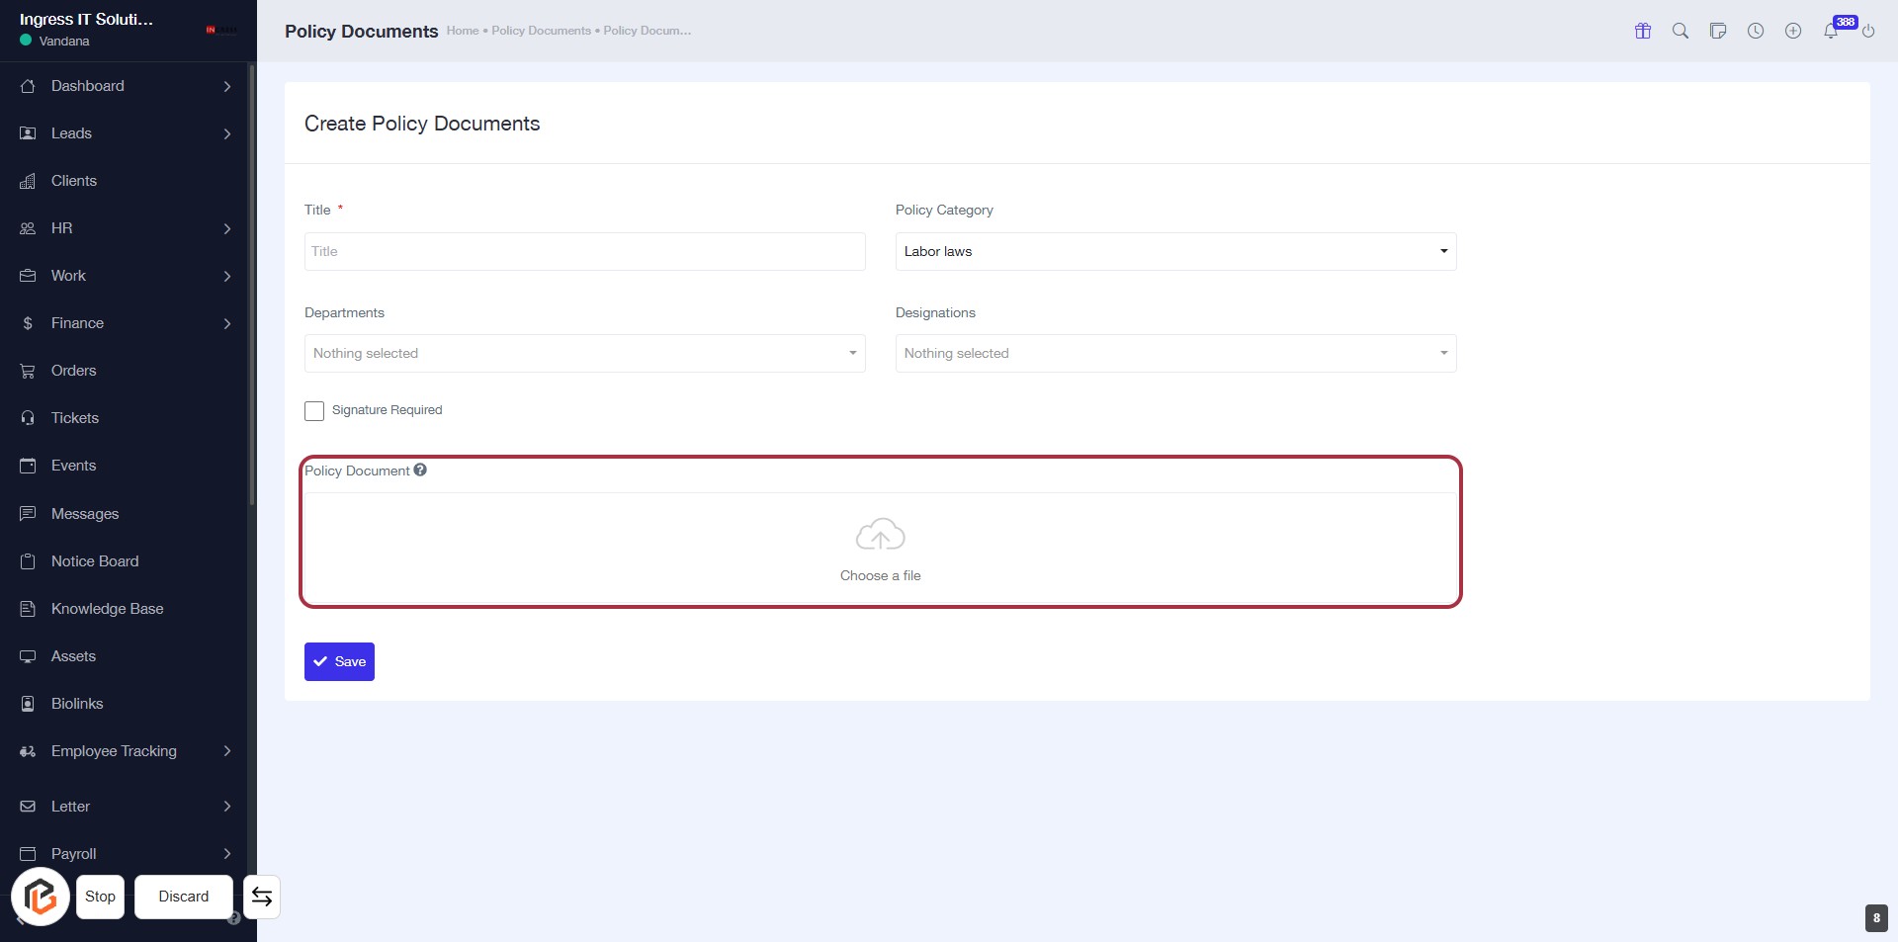The width and height of the screenshot is (1898, 942).
Task: Click the Home breadcrumb link
Action: tap(462, 31)
